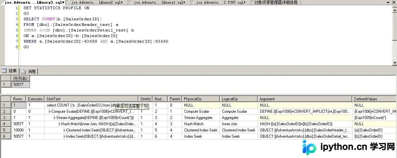Switch to the joe.Adventu...LQuery3.sql tab
The width and height of the screenshot is (397, 158).
point(34,2)
